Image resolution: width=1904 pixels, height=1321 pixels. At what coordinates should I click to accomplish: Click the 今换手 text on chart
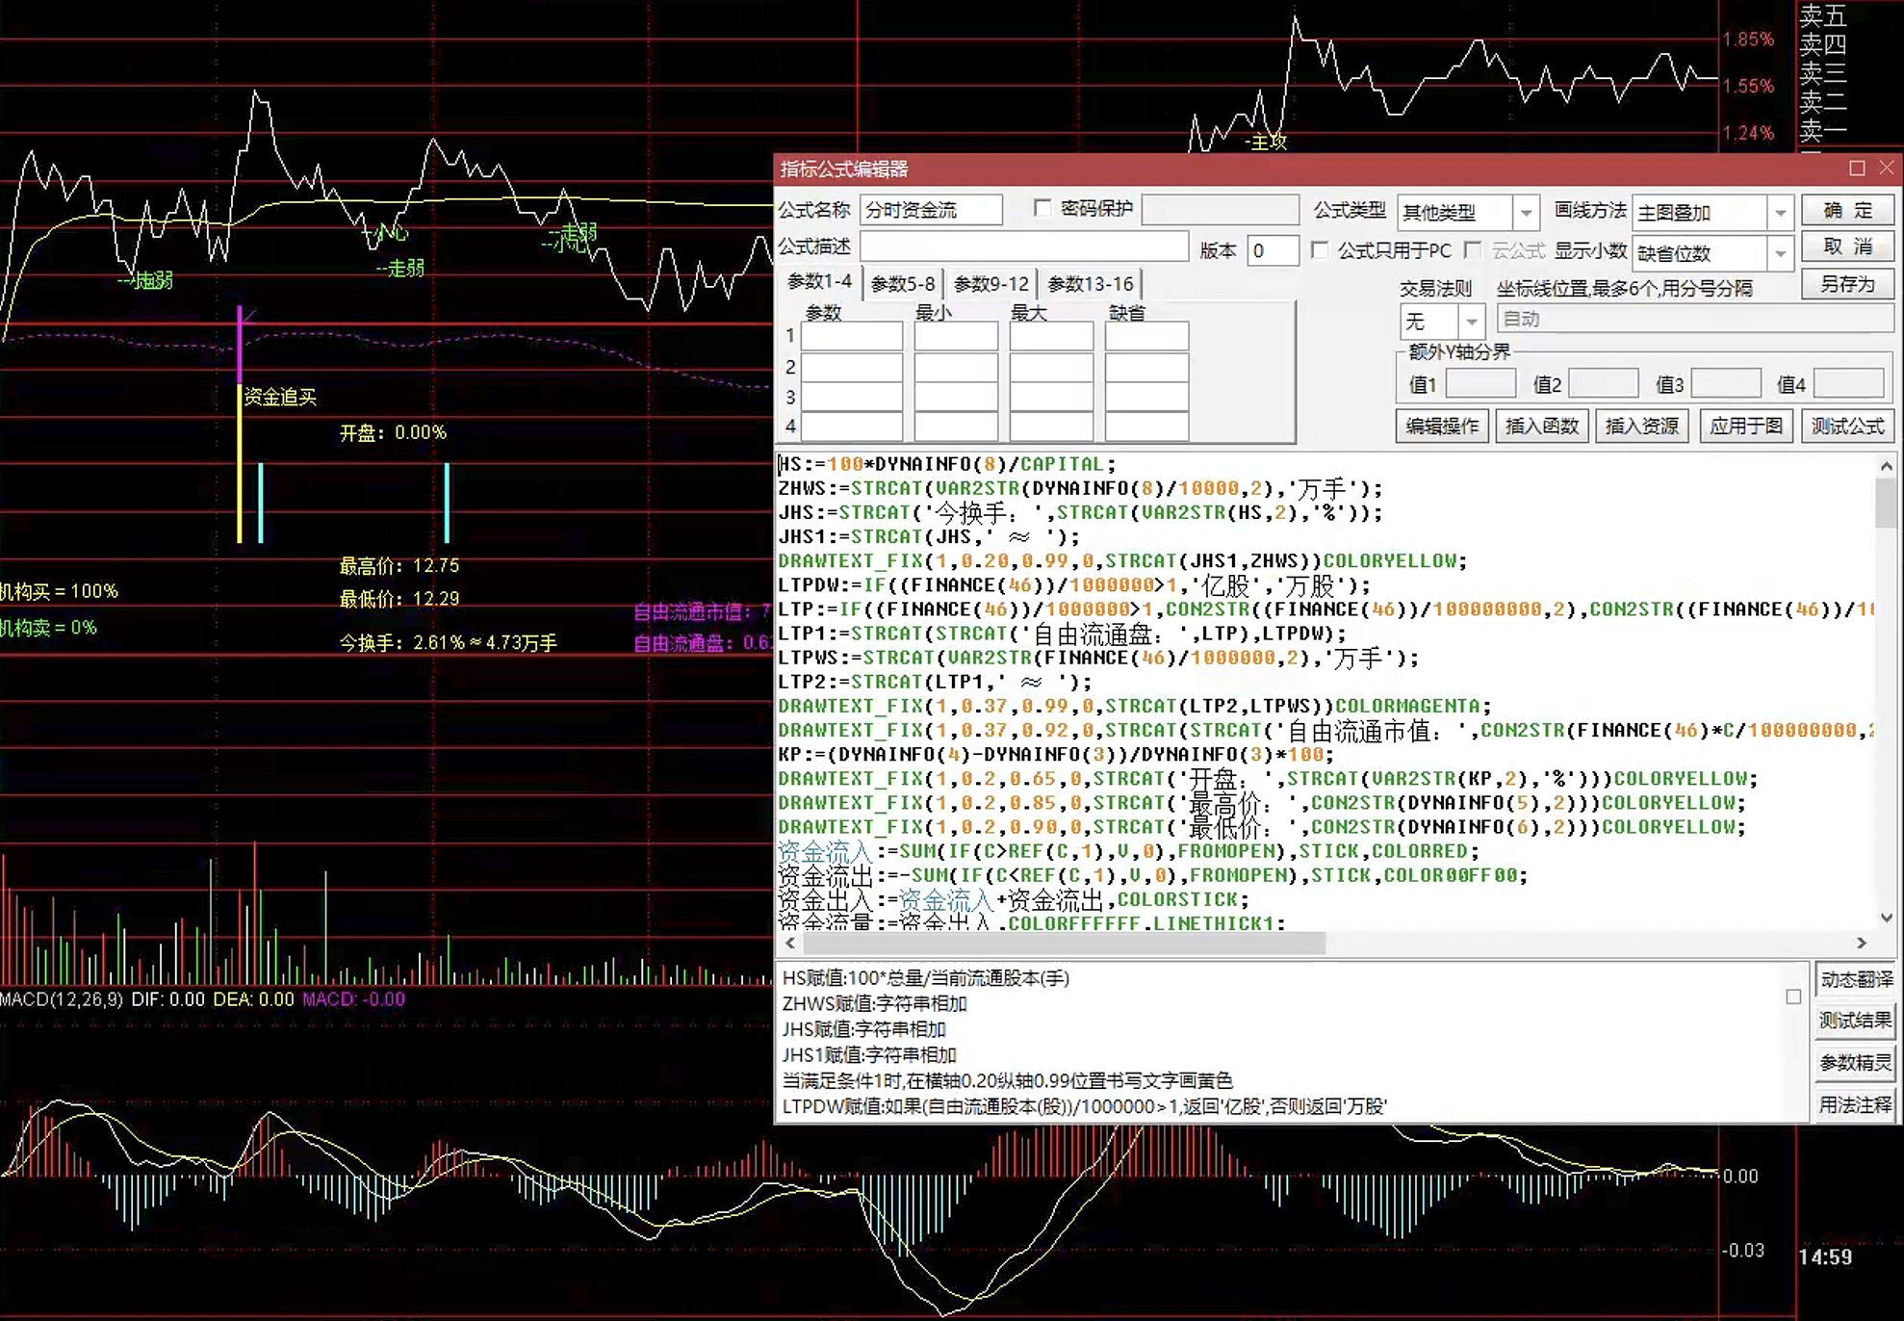[x=448, y=642]
